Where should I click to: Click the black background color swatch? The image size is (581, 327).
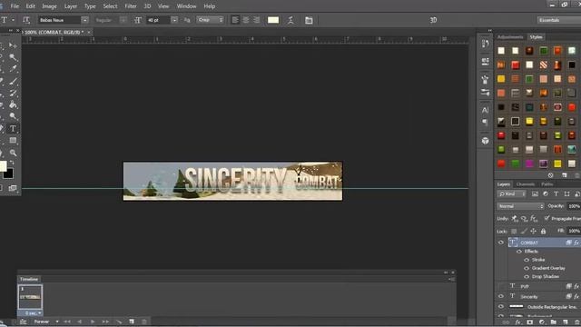pyautogui.click(x=9, y=173)
